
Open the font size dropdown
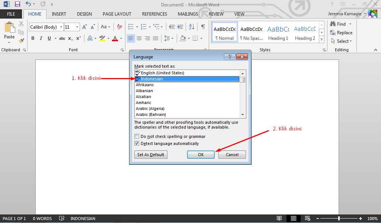[x=78, y=27]
